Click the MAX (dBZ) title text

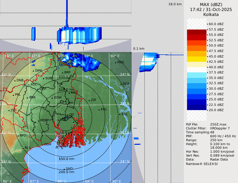click(211, 4)
